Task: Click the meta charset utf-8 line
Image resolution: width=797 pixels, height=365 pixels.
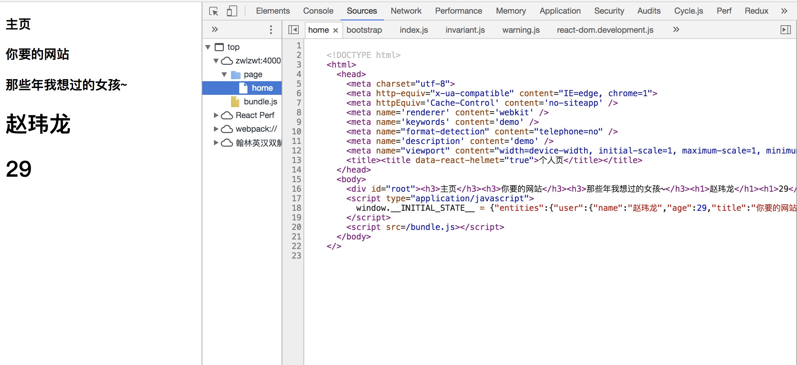Action: point(401,84)
